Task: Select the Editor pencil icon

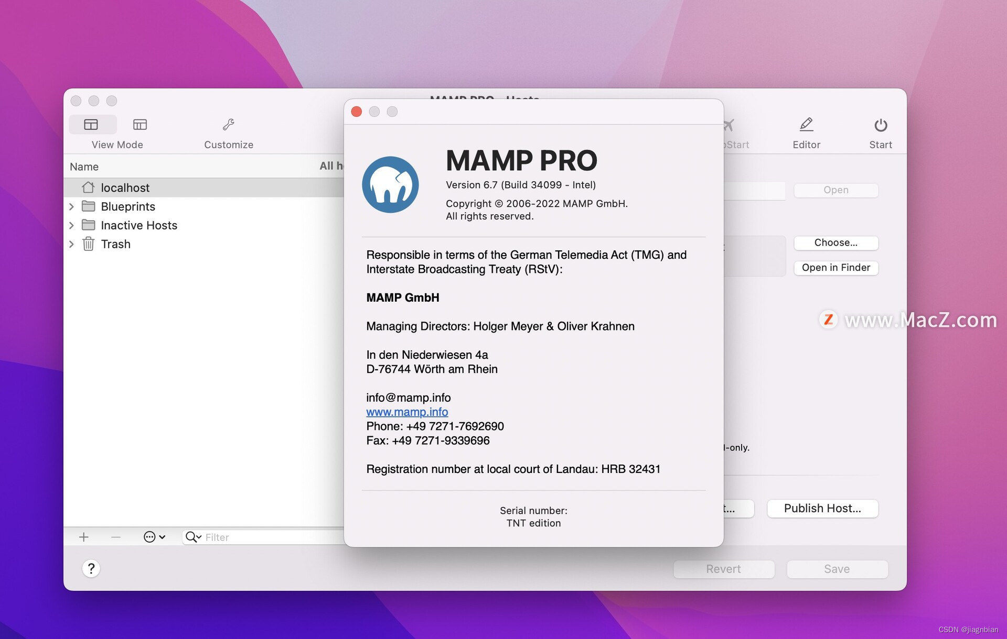Action: [x=806, y=124]
